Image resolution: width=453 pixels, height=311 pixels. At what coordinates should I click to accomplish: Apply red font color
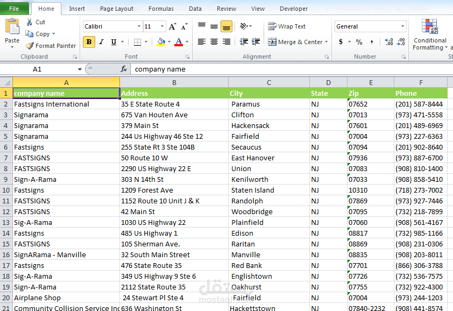(179, 42)
